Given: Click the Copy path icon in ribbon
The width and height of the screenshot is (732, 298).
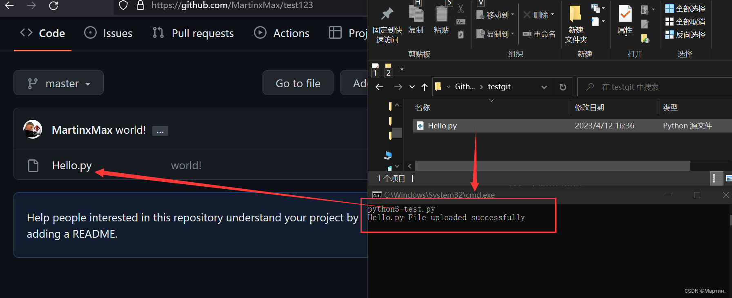Looking at the screenshot, I should coord(461,22).
